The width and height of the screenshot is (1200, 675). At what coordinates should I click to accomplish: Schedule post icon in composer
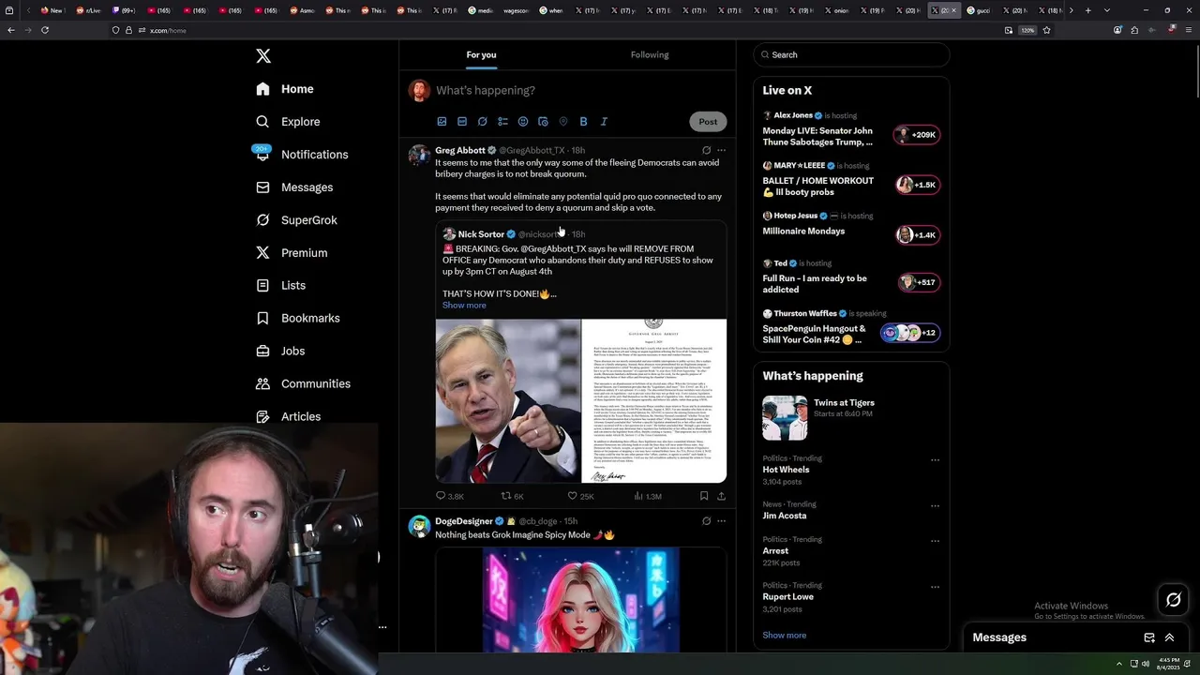click(x=543, y=122)
